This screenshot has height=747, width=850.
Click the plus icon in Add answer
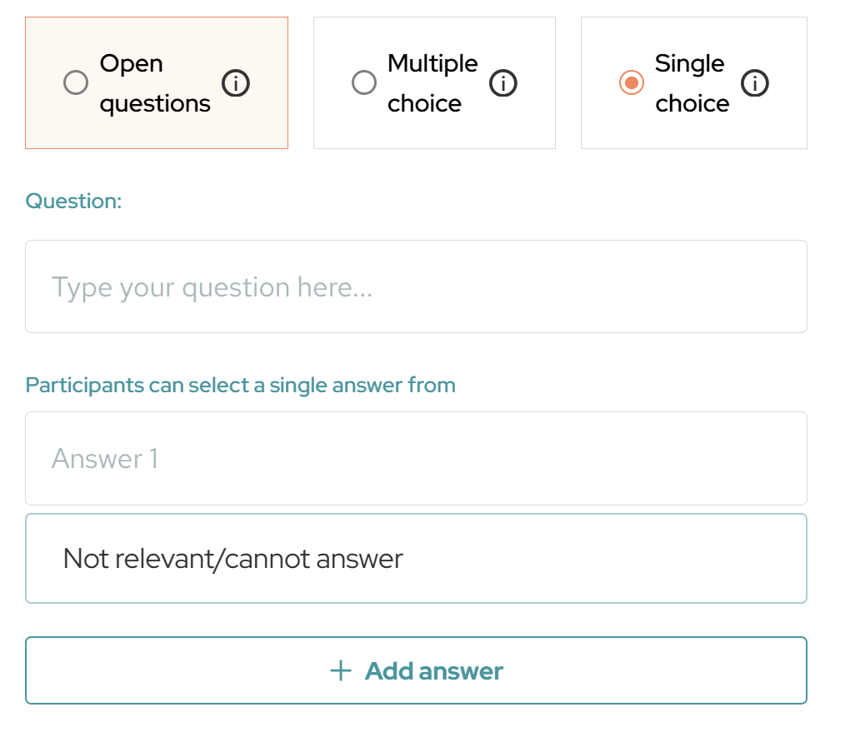pyautogui.click(x=341, y=670)
